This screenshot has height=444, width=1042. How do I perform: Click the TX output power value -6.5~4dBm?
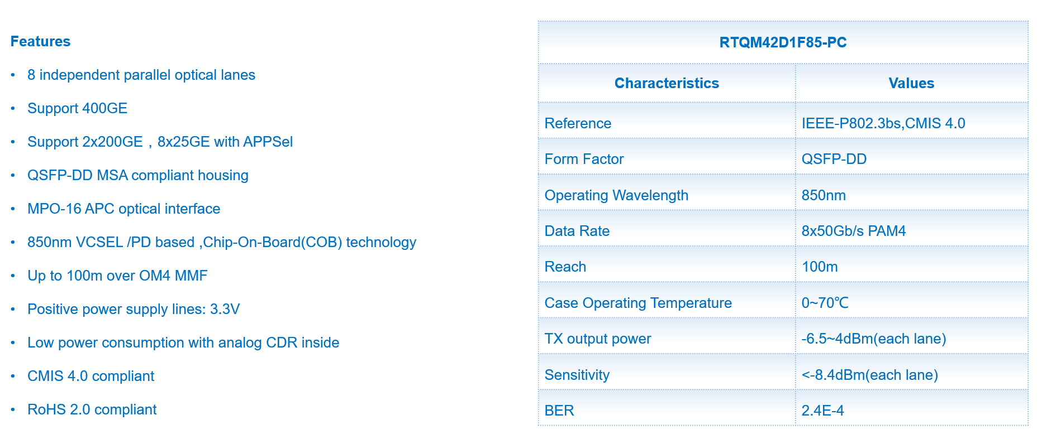point(873,339)
